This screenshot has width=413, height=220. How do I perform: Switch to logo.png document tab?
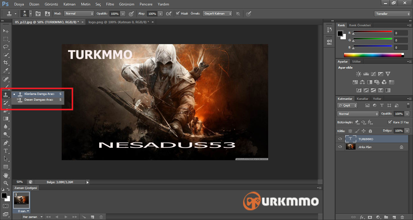tap(119, 22)
